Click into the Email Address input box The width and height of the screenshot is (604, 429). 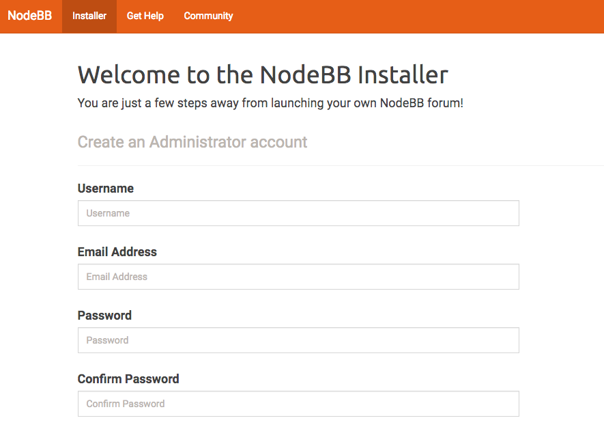point(298,277)
